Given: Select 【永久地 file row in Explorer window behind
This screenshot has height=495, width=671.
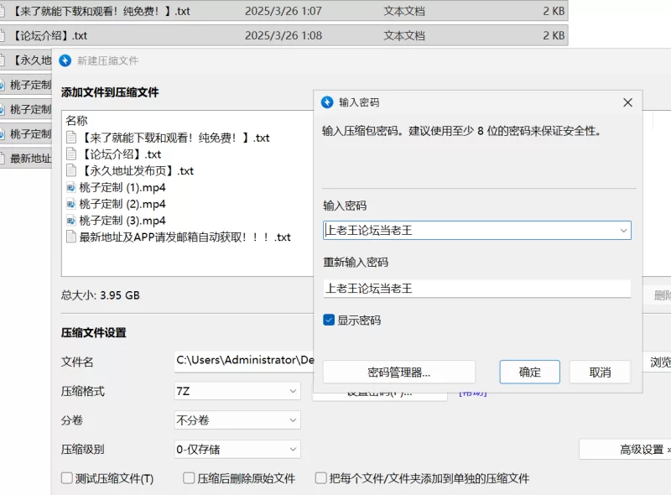Looking at the screenshot, I should pyautogui.click(x=26, y=60).
